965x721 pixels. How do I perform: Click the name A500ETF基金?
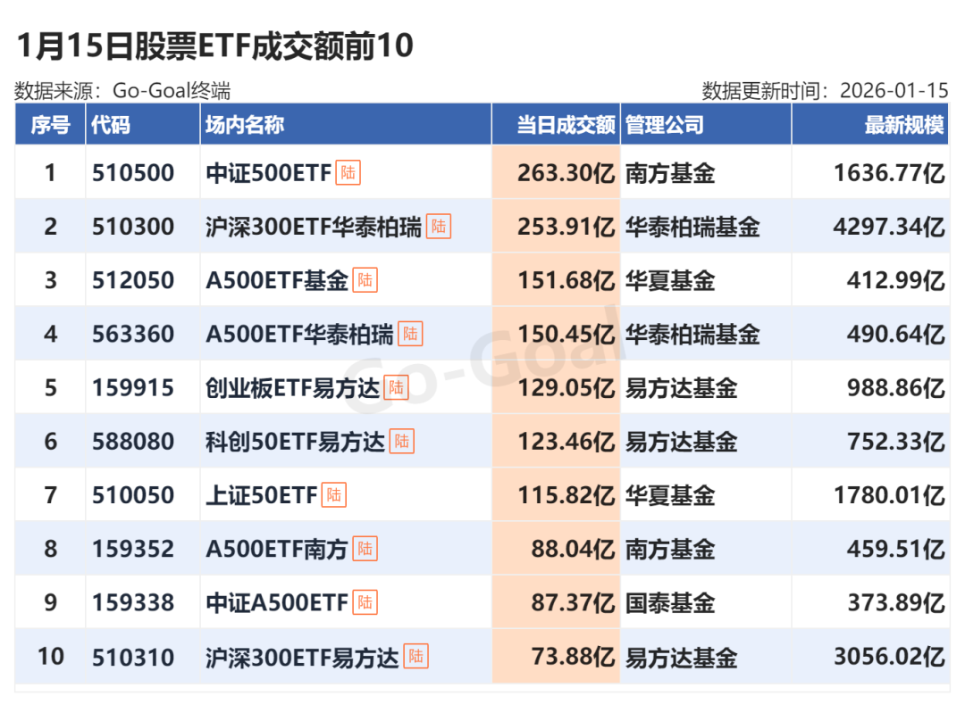pyautogui.click(x=277, y=281)
